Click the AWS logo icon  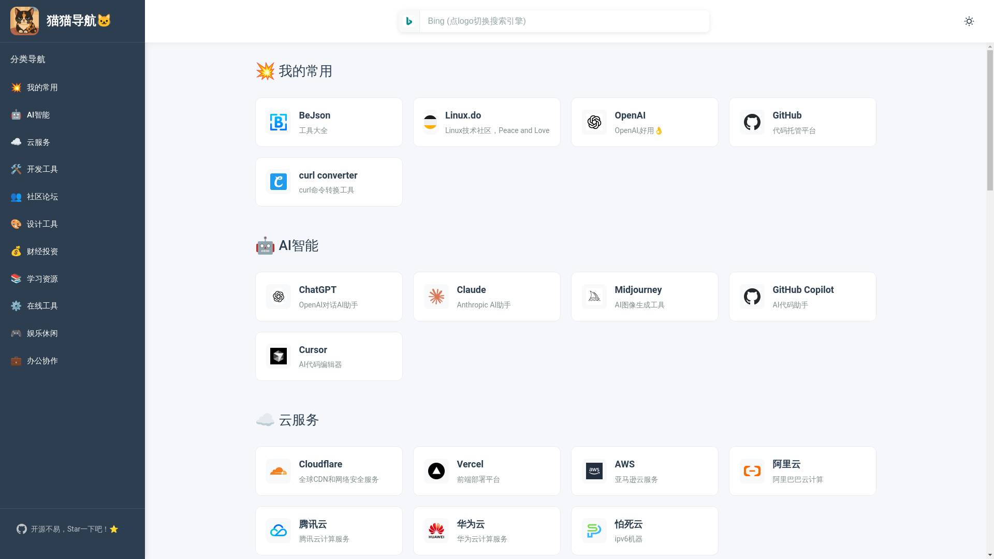(x=594, y=471)
